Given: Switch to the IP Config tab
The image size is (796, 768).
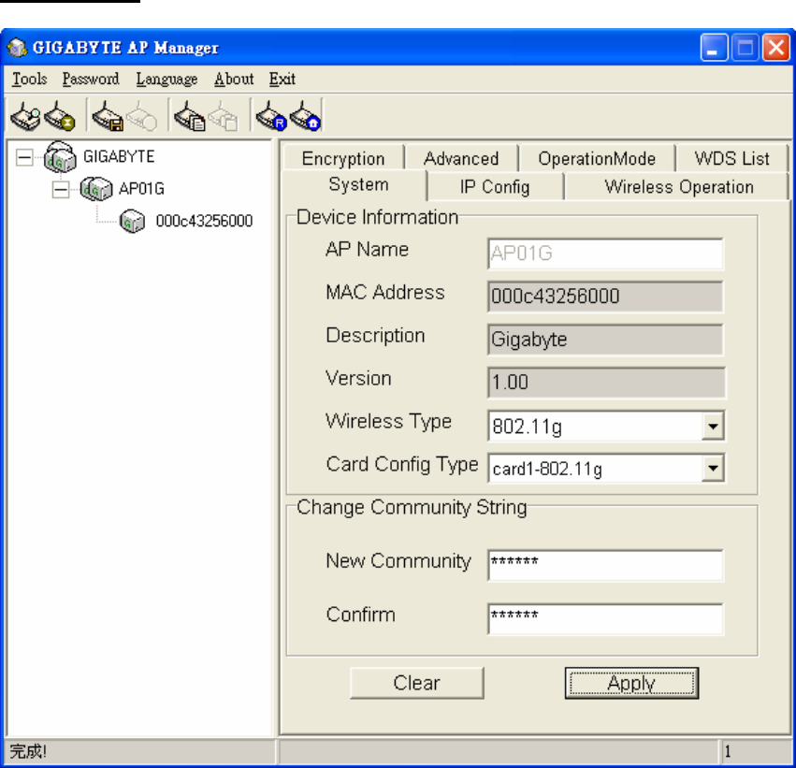Looking at the screenshot, I should click(495, 187).
